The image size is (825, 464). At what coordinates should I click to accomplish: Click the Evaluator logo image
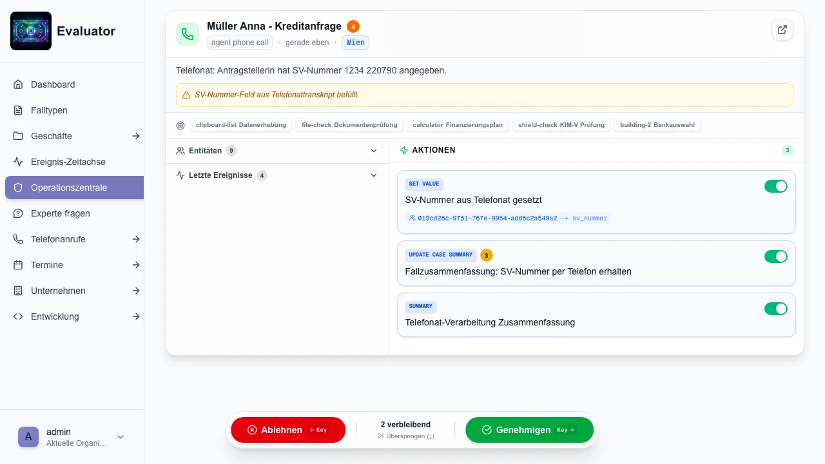[31, 31]
